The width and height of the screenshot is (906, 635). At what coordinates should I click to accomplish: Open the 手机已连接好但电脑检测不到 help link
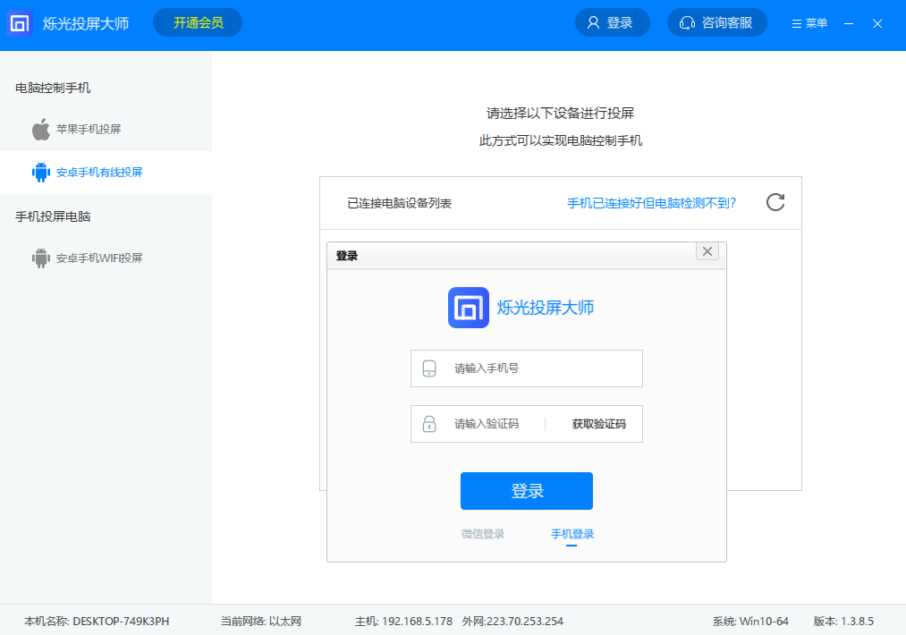652,203
